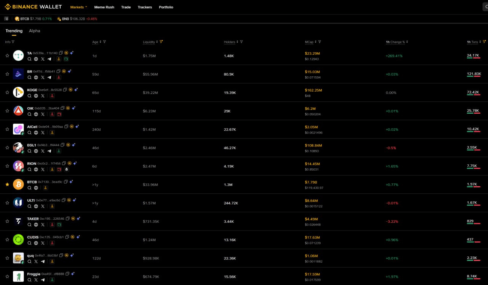Click the Froggie token image
The width and height of the screenshot is (488, 285).
point(18,276)
